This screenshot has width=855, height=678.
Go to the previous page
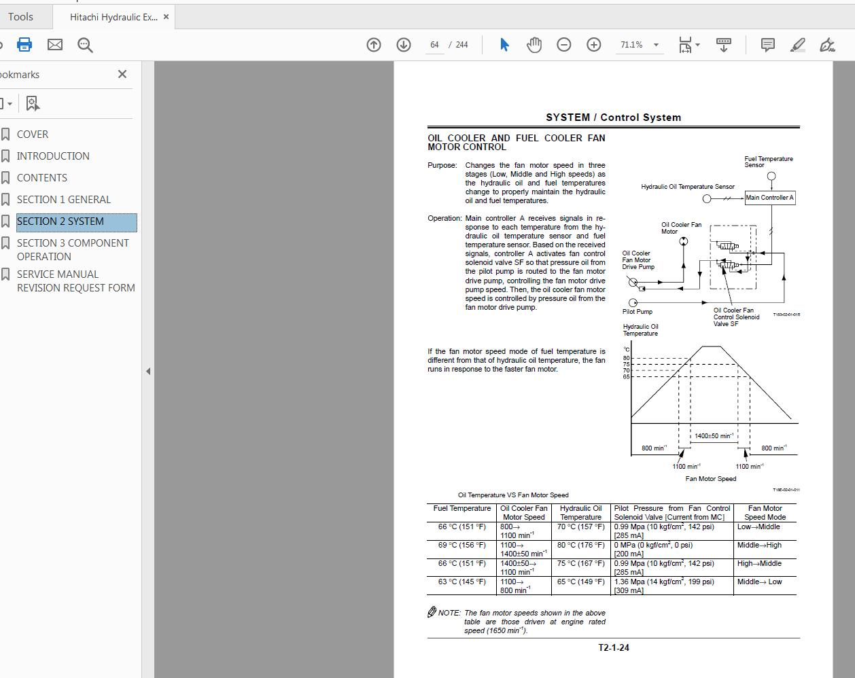click(373, 45)
